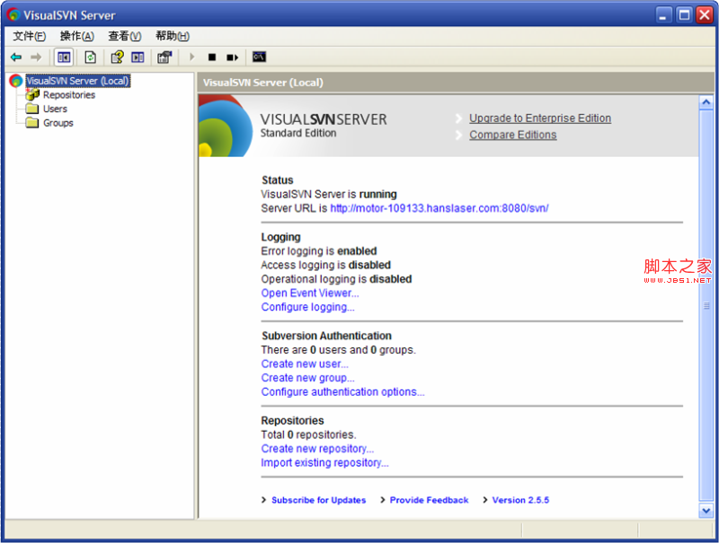Click Version 2.5.5 link

pyautogui.click(x=520, y=500)
